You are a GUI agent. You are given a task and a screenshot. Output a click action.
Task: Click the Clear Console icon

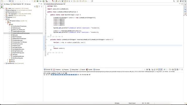(x=152, y=69)
